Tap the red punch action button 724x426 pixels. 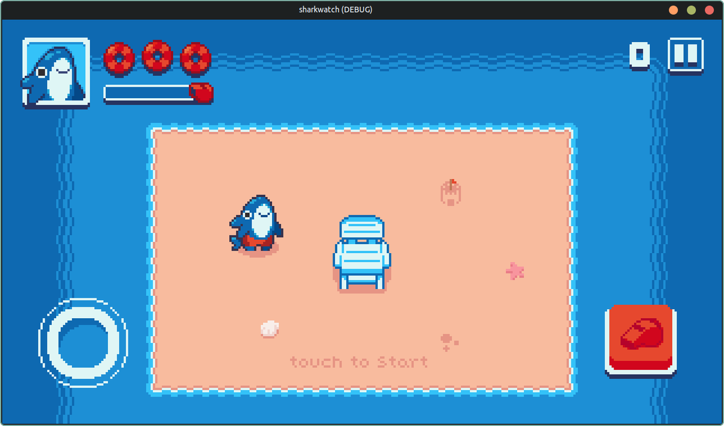coord(640,340)
